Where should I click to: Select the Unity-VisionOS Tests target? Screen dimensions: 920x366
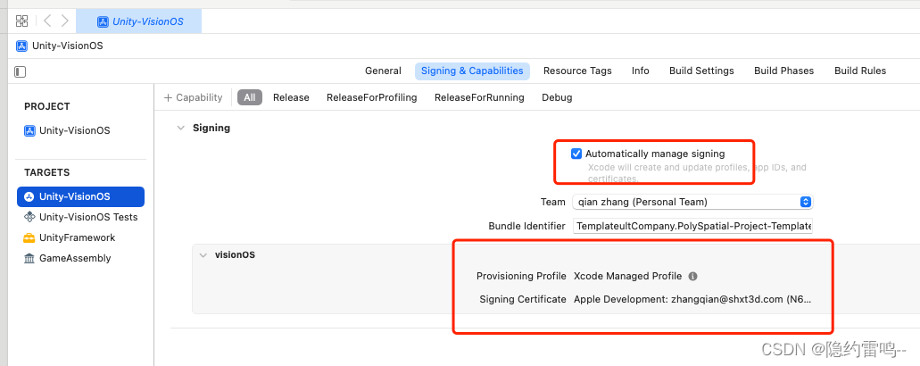(x=81, y=217)
